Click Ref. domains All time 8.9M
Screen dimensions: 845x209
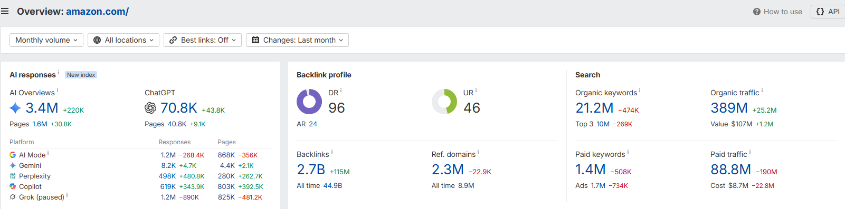pos(466,186)
